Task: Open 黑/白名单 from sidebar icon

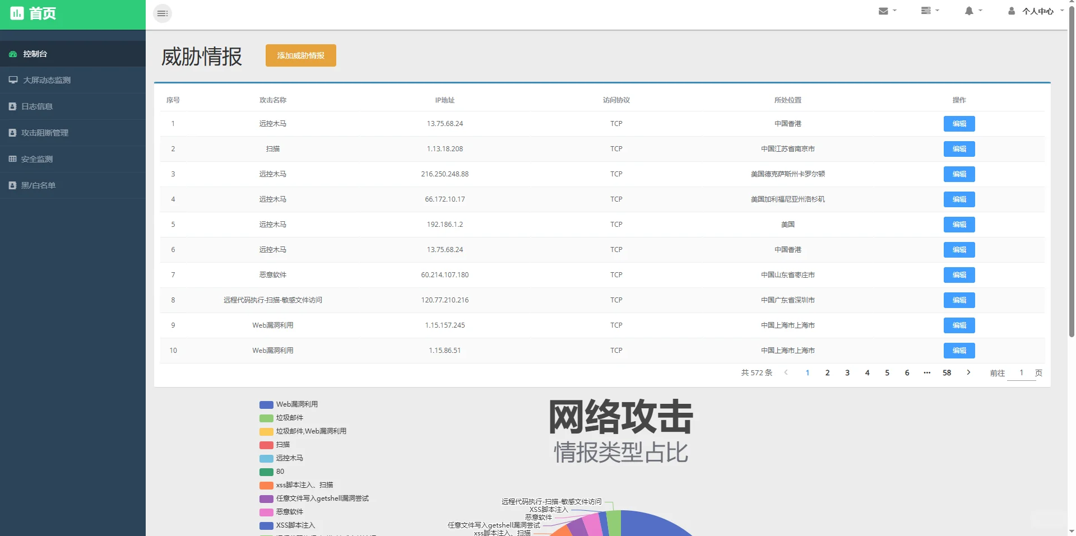Action: tap(12, 185)
